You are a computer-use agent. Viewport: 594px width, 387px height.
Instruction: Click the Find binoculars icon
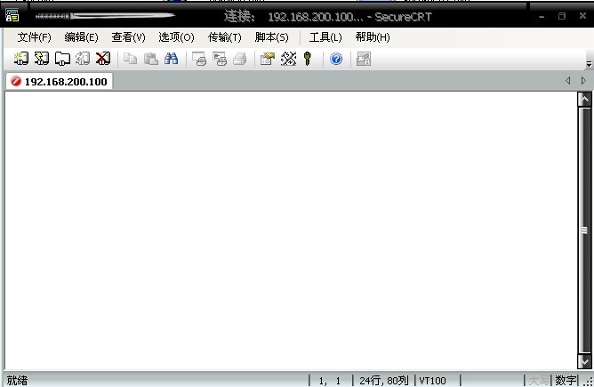[x=172, y=59]
